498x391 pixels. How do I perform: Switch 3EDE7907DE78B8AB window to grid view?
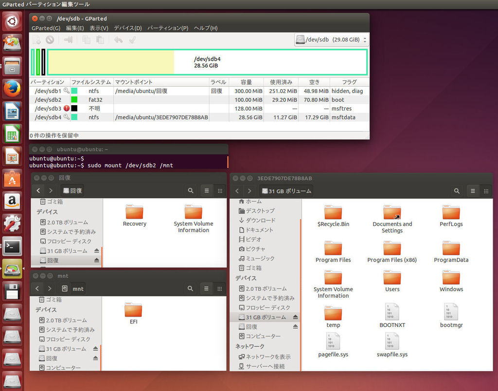486,191
